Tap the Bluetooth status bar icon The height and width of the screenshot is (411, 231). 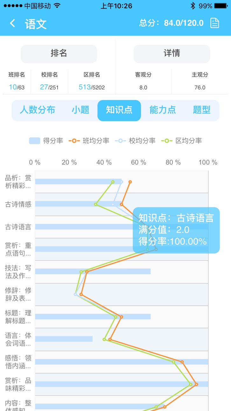tap(192, 6)
